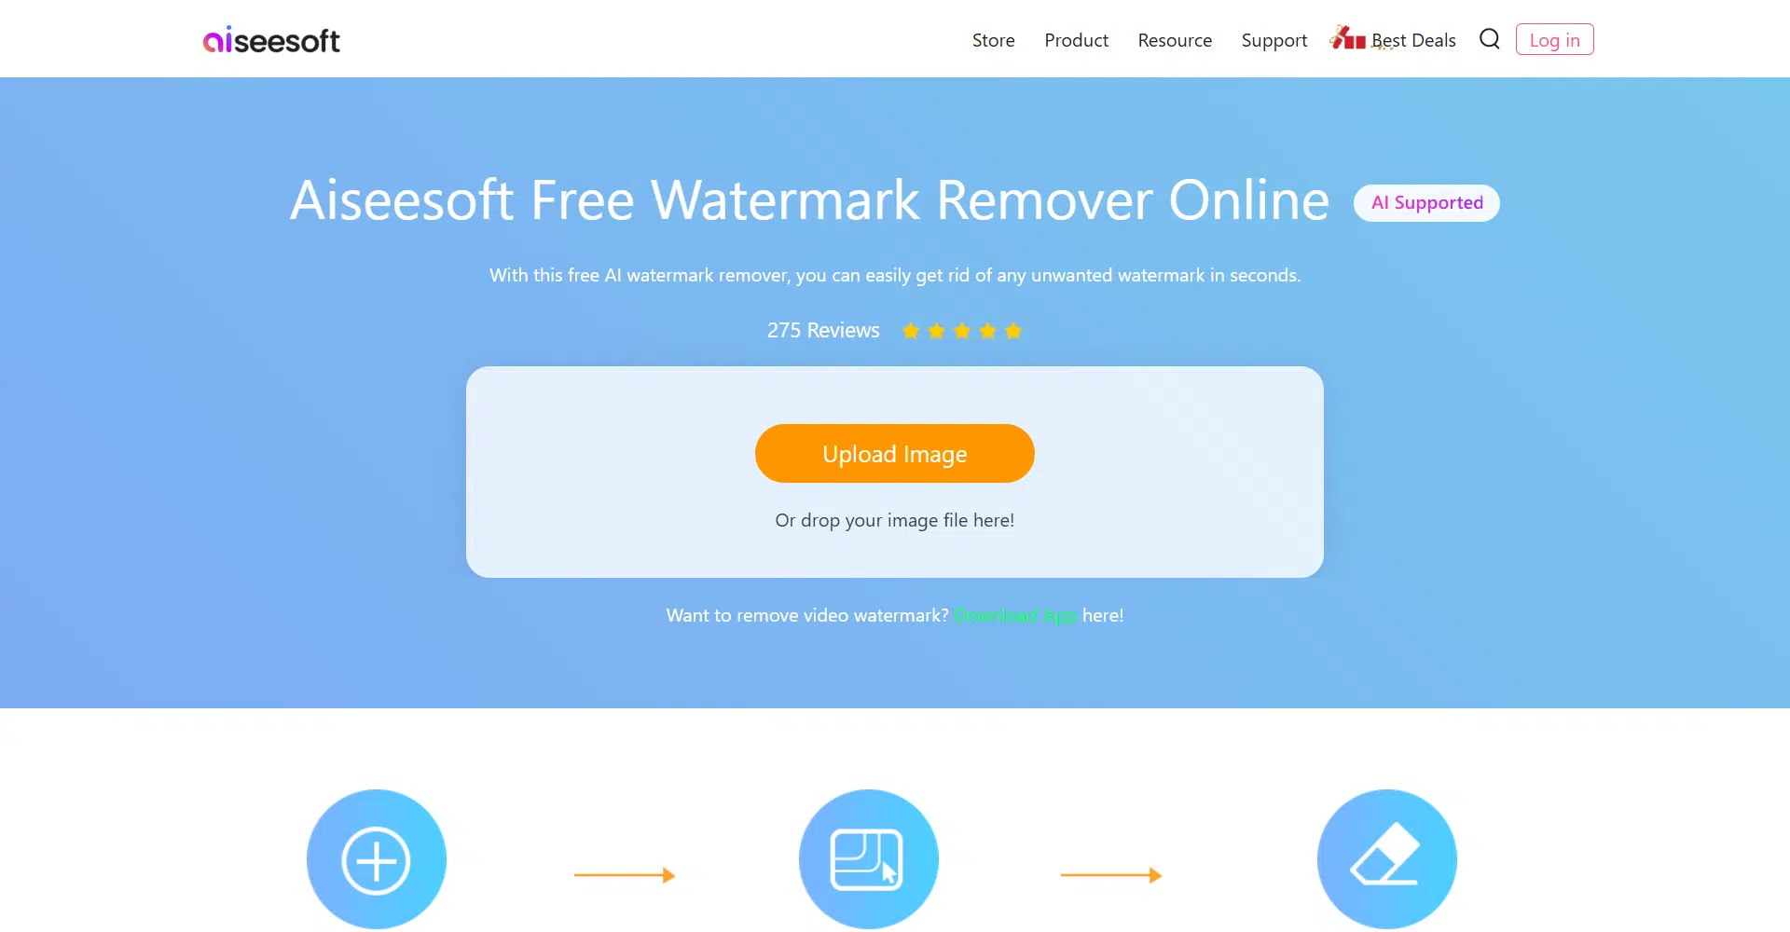
Task: Open the Product menu
Action: point(1076,40)
